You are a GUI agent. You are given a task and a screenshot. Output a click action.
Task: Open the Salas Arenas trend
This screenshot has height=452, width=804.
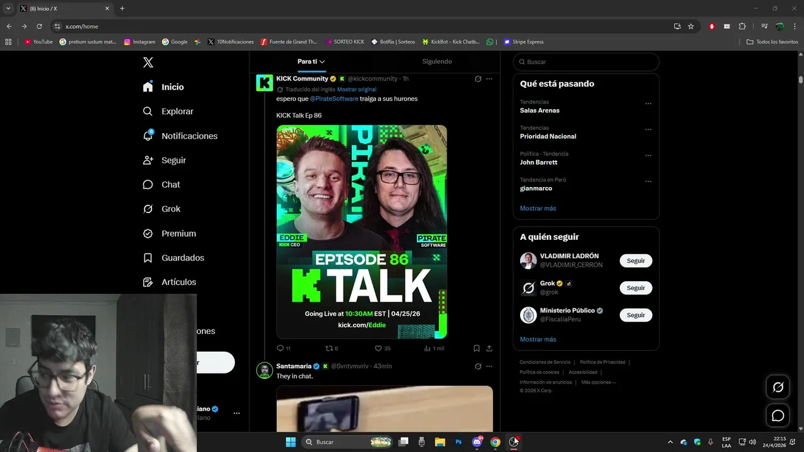tap(540, 110)
